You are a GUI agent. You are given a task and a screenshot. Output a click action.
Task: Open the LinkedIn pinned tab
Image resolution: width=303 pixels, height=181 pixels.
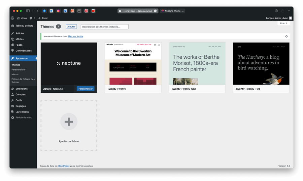65,11
